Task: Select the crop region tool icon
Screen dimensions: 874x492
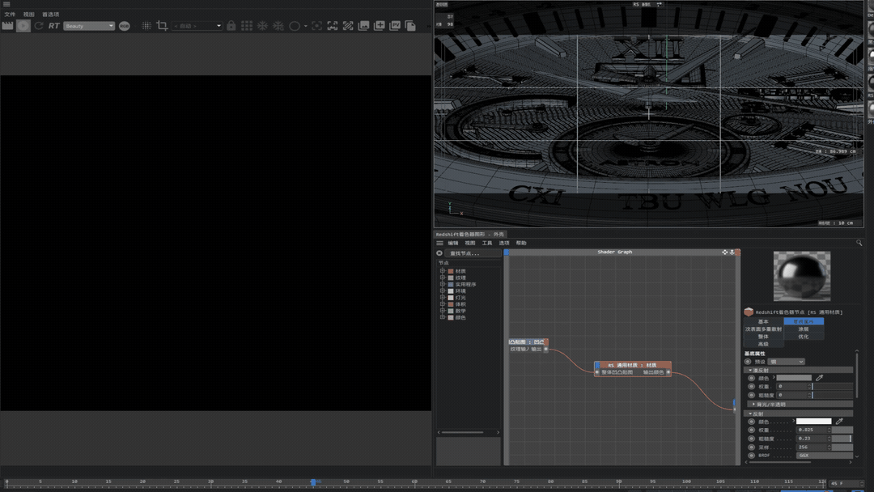Action: tap(162, 26)
